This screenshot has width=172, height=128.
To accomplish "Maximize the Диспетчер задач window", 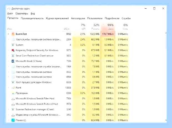I will 154,8.
